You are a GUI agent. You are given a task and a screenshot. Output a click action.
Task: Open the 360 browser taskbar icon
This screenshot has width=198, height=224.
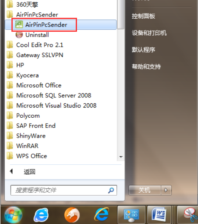(x=41, y=215)
